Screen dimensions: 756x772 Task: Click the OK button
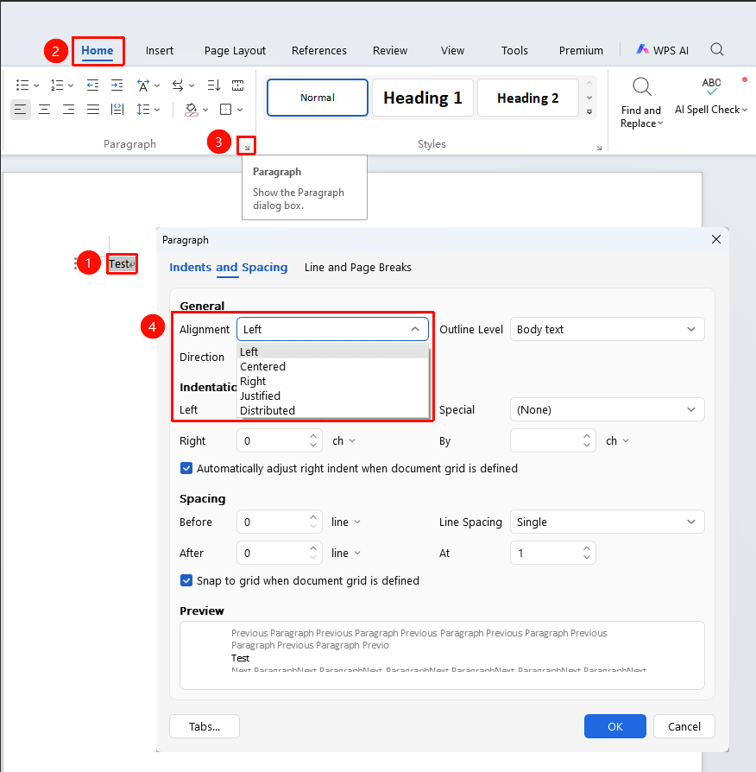[x=614, y=726]
